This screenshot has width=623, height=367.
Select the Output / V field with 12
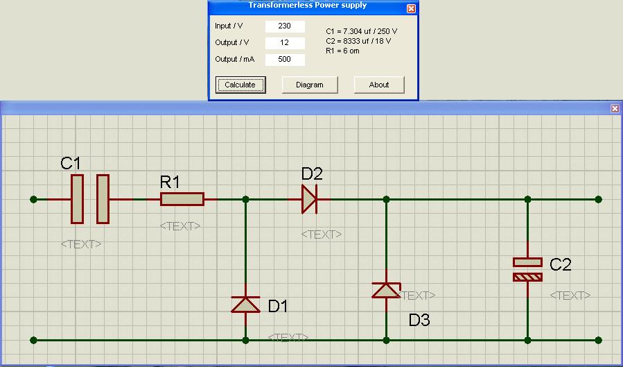[x=285, y=43]
